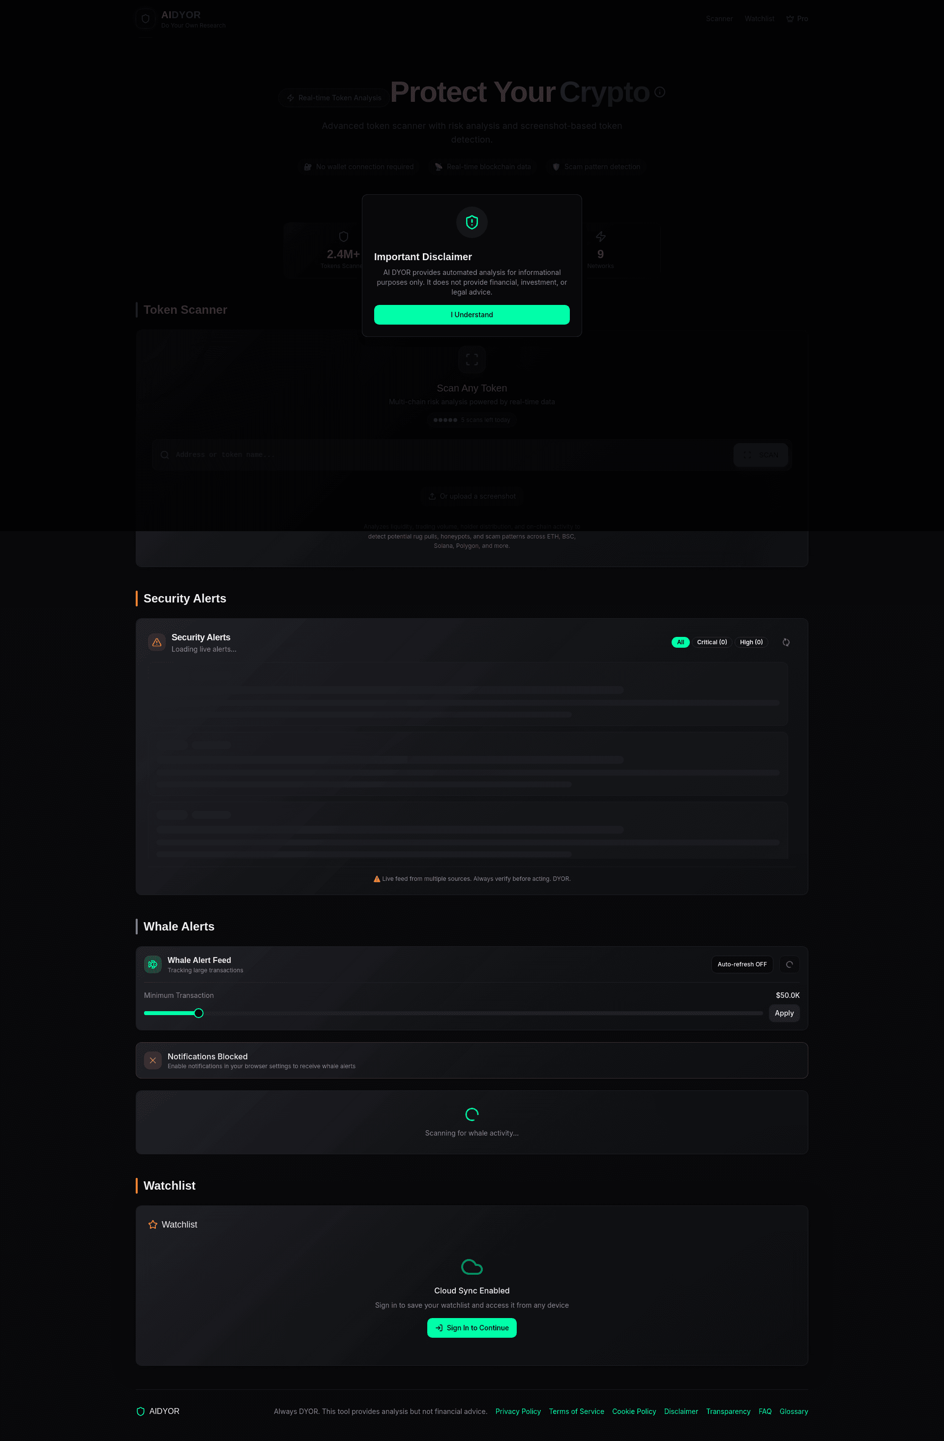The height and width of the screenshot is (1441, 944).
Task: Refresh the Whale Alert feed
Action: (789, 964)
